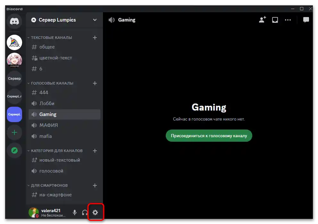Click the green Explore servers compass icon
This screenshot has width=318, height=224.
pyautogui.click(x=14, y=150)
